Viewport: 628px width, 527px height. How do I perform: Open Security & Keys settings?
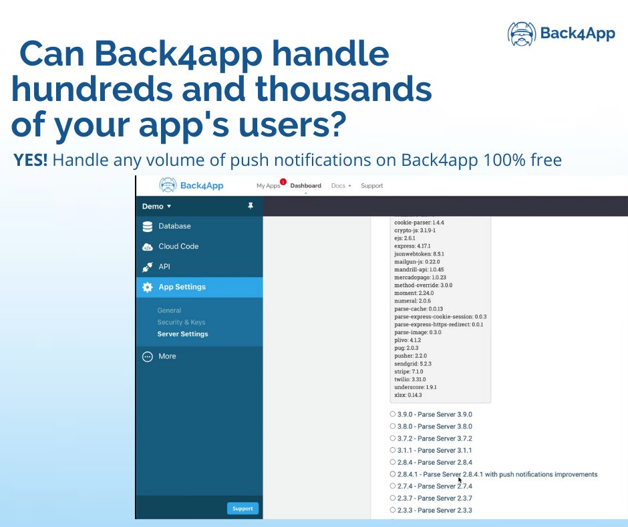(181, 322)
